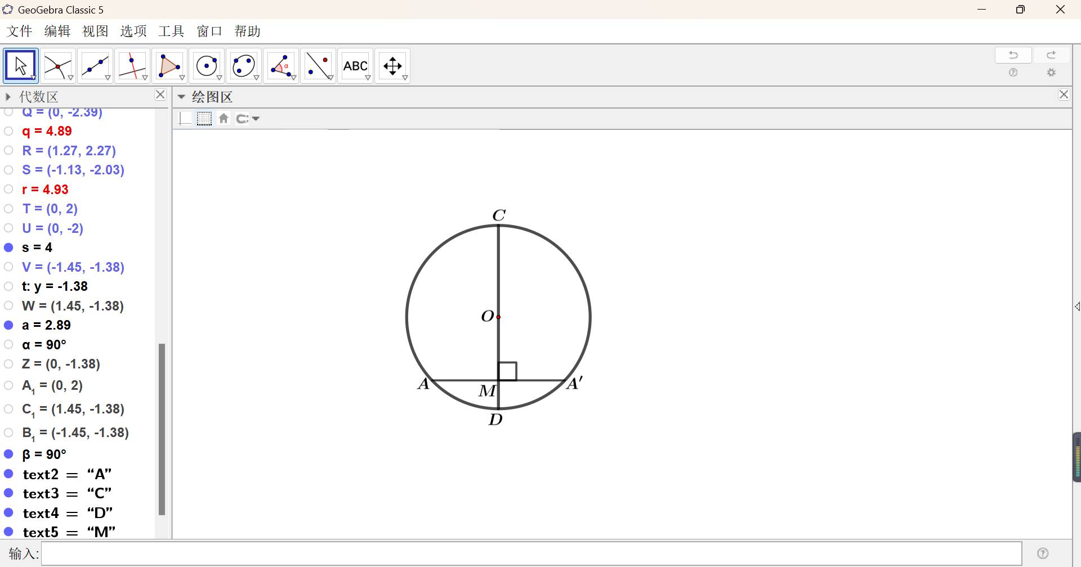Select the Move arrow tool
The width and height of the screenshot is (1081, 567).
point(20,66)
